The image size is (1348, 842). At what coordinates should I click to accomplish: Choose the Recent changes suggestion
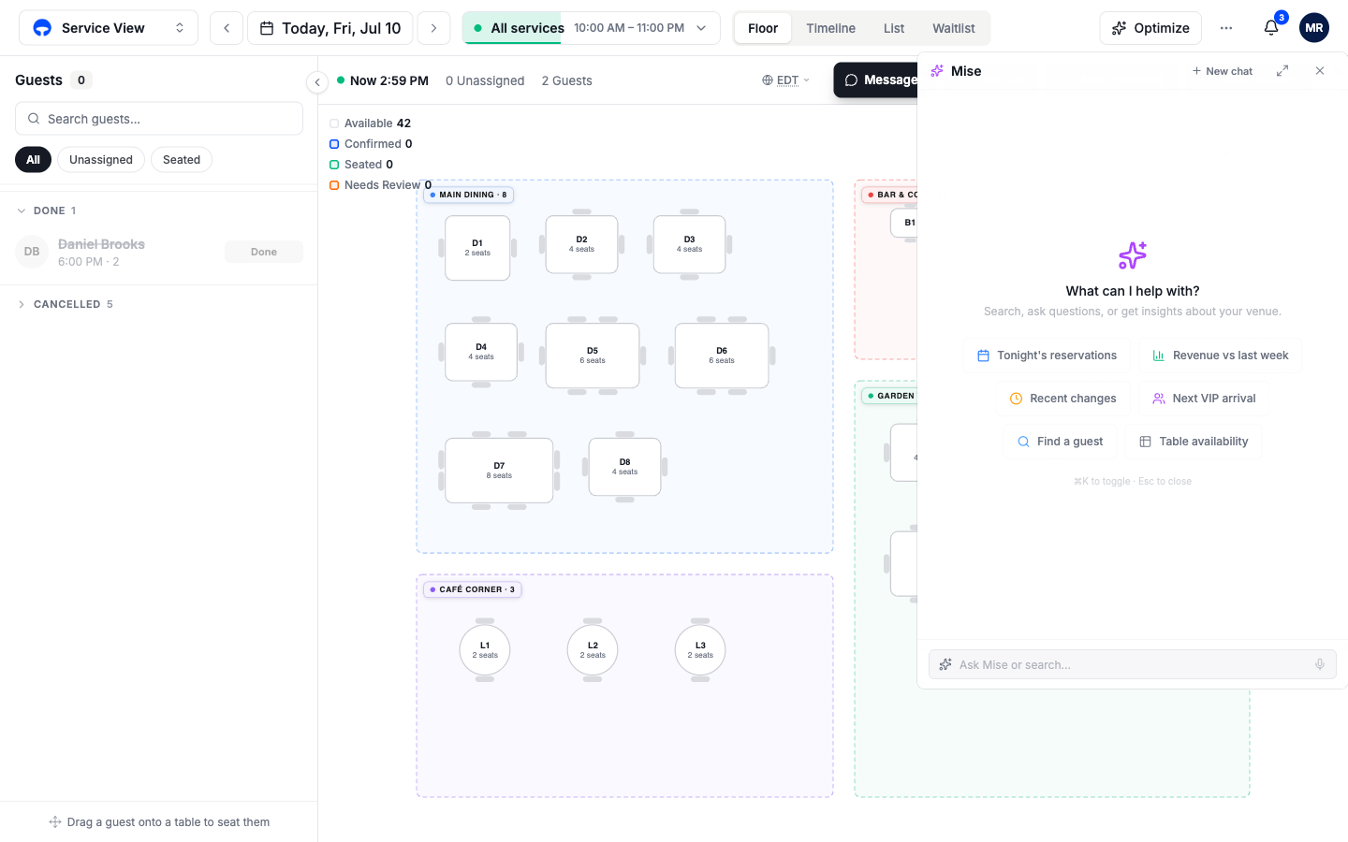tap(1063, 399)
